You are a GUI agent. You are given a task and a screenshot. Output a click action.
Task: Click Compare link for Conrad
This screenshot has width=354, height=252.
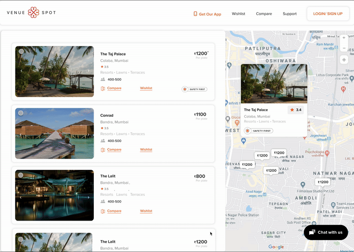[x=114, y=149]
